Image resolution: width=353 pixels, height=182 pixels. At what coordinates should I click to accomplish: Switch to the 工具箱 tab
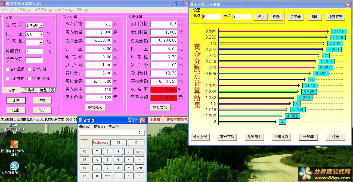coord(29,90)
